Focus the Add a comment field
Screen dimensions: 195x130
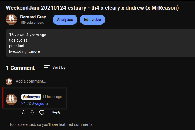tap(105, 81)
